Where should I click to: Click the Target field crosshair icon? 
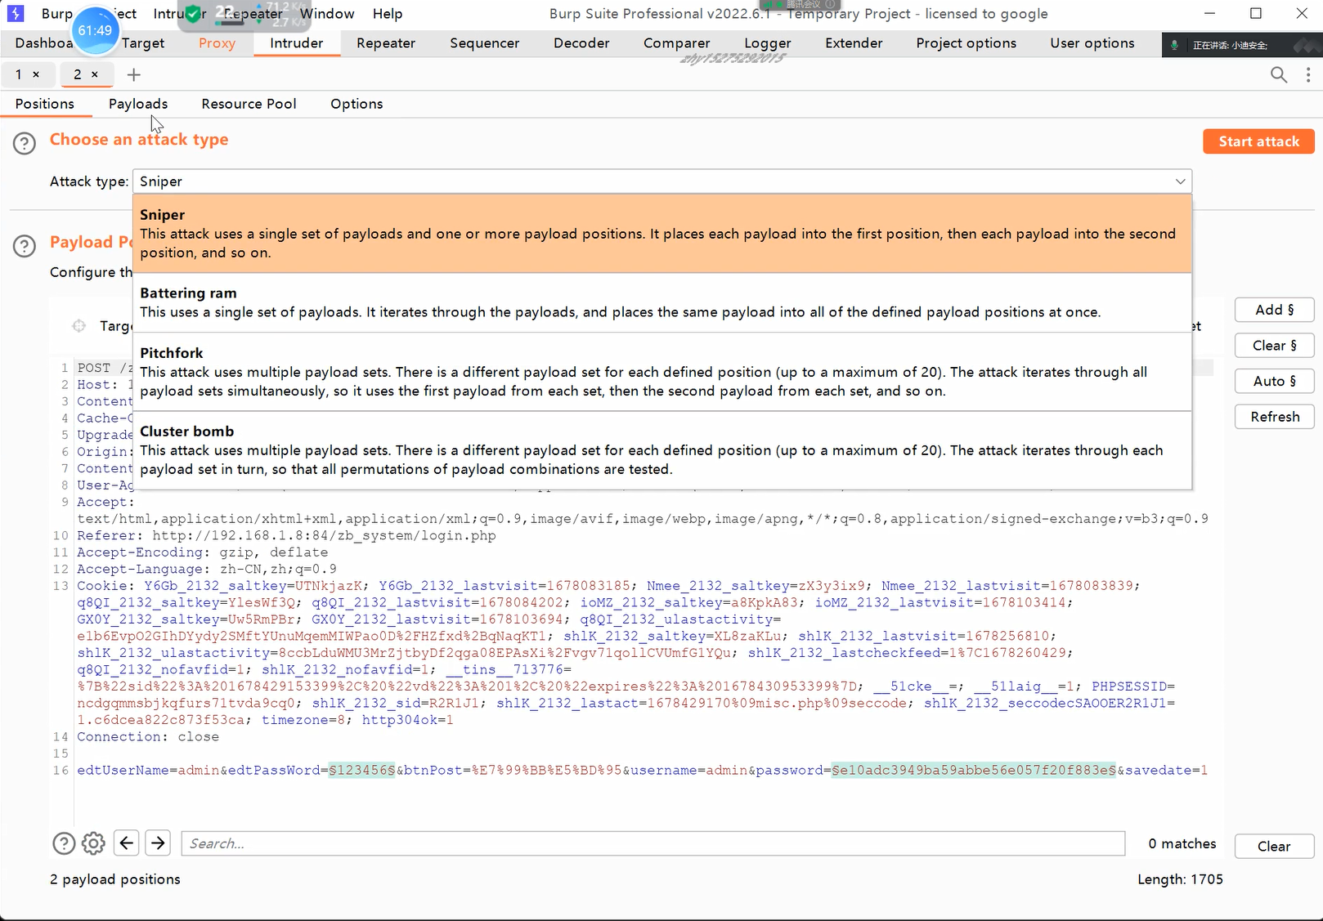79,326
